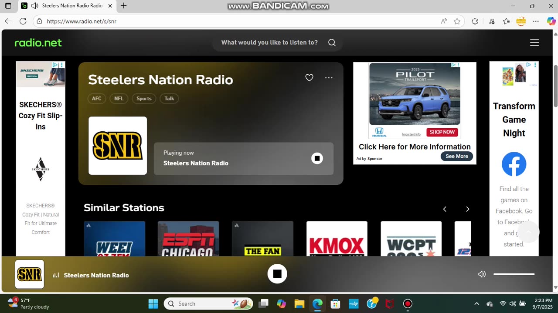
Task: Open browser Extensions puzzle icon
Action: point(475,21)
